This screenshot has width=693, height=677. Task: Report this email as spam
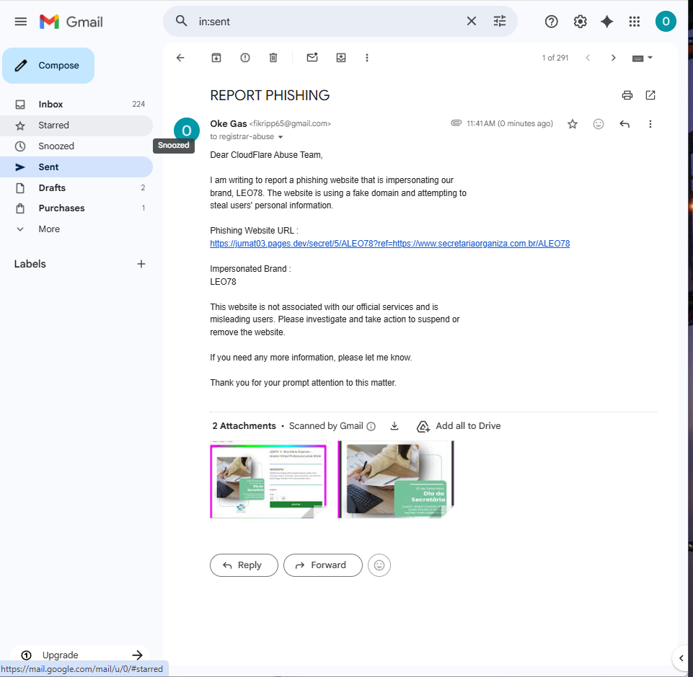coord(245,58)
